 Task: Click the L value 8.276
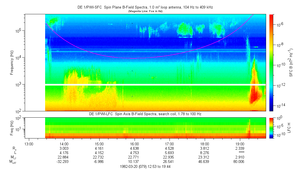click(205, 153)
